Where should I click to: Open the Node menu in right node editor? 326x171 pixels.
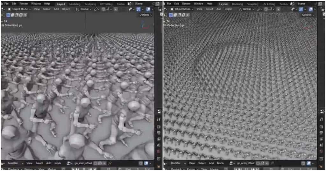tap(220, 163)
